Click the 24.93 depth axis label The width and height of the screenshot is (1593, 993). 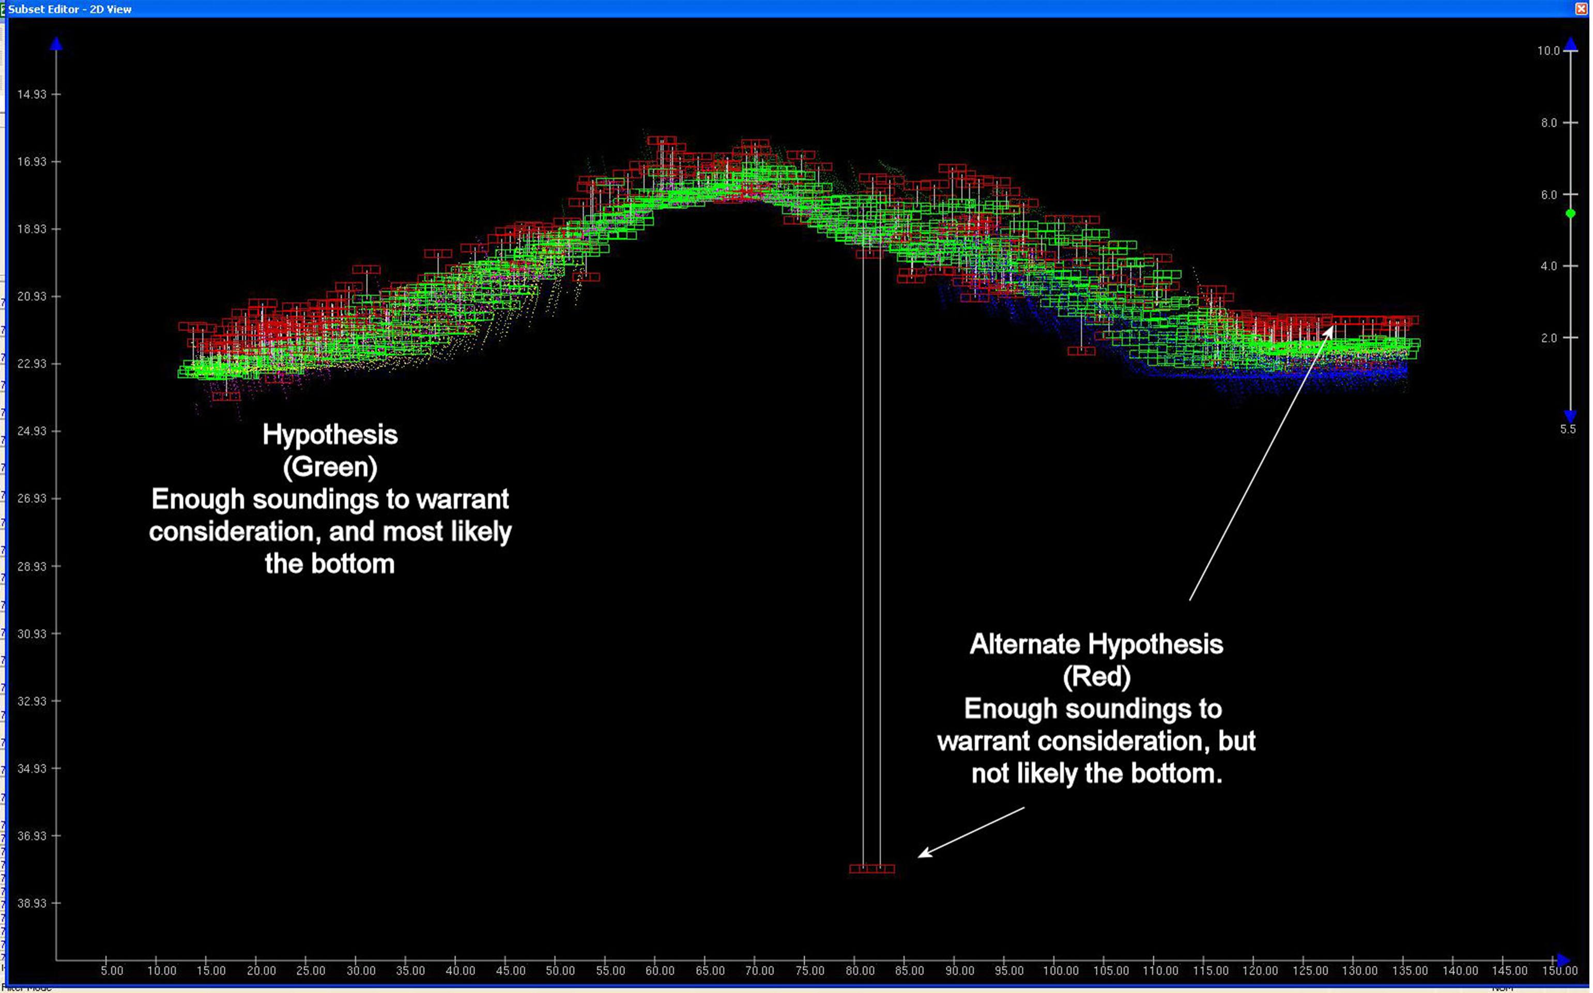tap(32, 431)
